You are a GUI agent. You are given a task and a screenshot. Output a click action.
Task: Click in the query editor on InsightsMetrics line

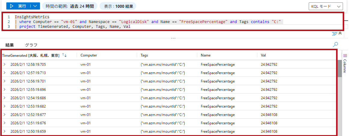tap(32, 17)
